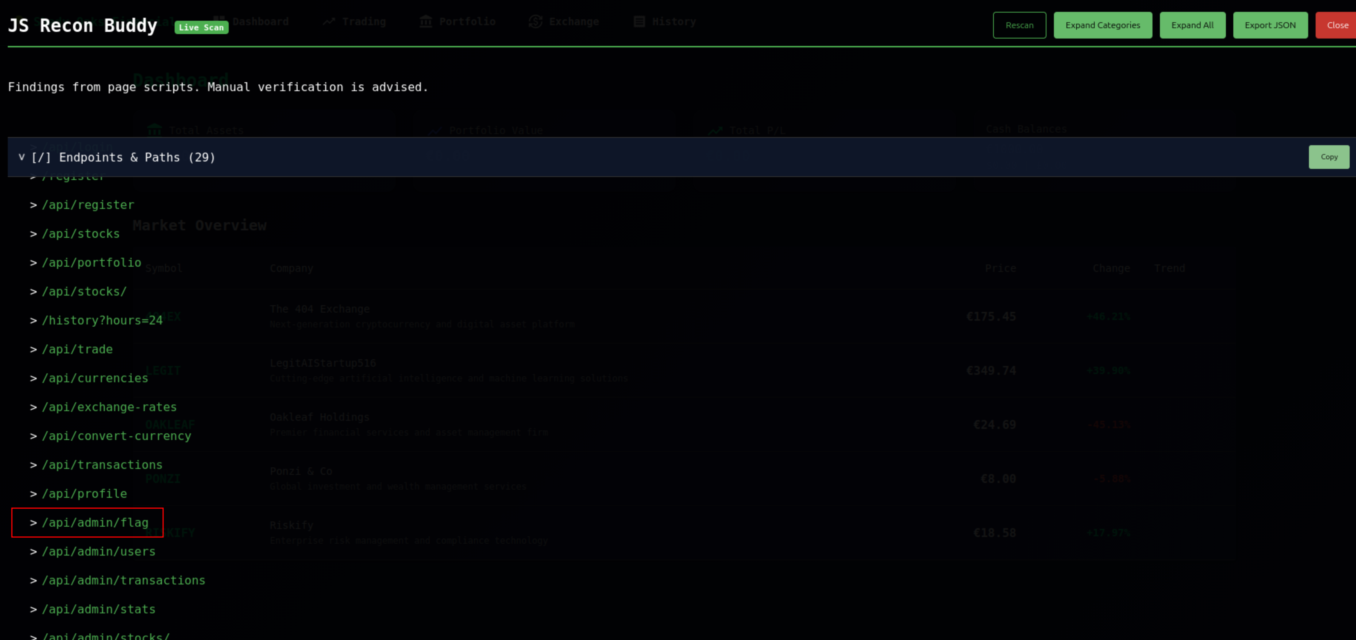Open the /api/stocks finding
The height and width of the screenshot is (640, 1356).
pyautogui.click(x=80, y=233)
